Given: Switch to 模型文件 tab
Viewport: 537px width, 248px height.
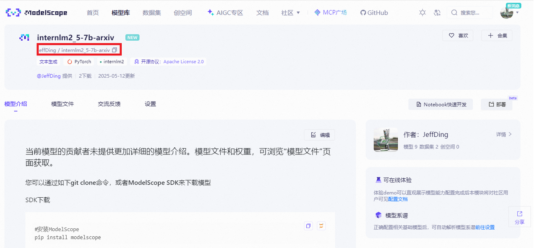Looking at the screenshot, I should coord(63,104).
